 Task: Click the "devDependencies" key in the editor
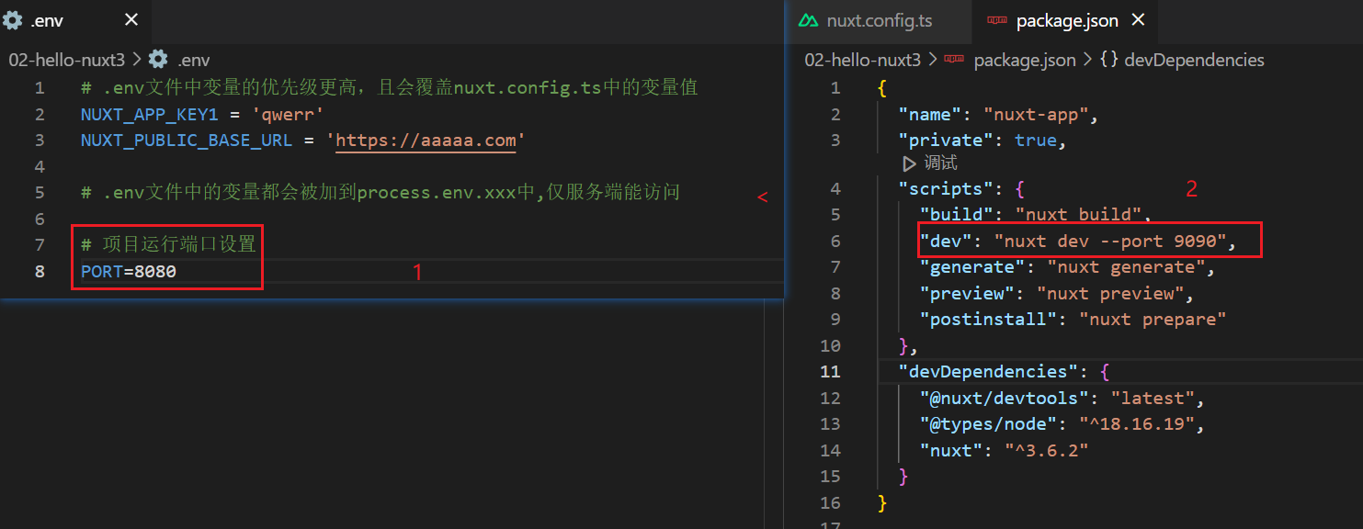988,372
